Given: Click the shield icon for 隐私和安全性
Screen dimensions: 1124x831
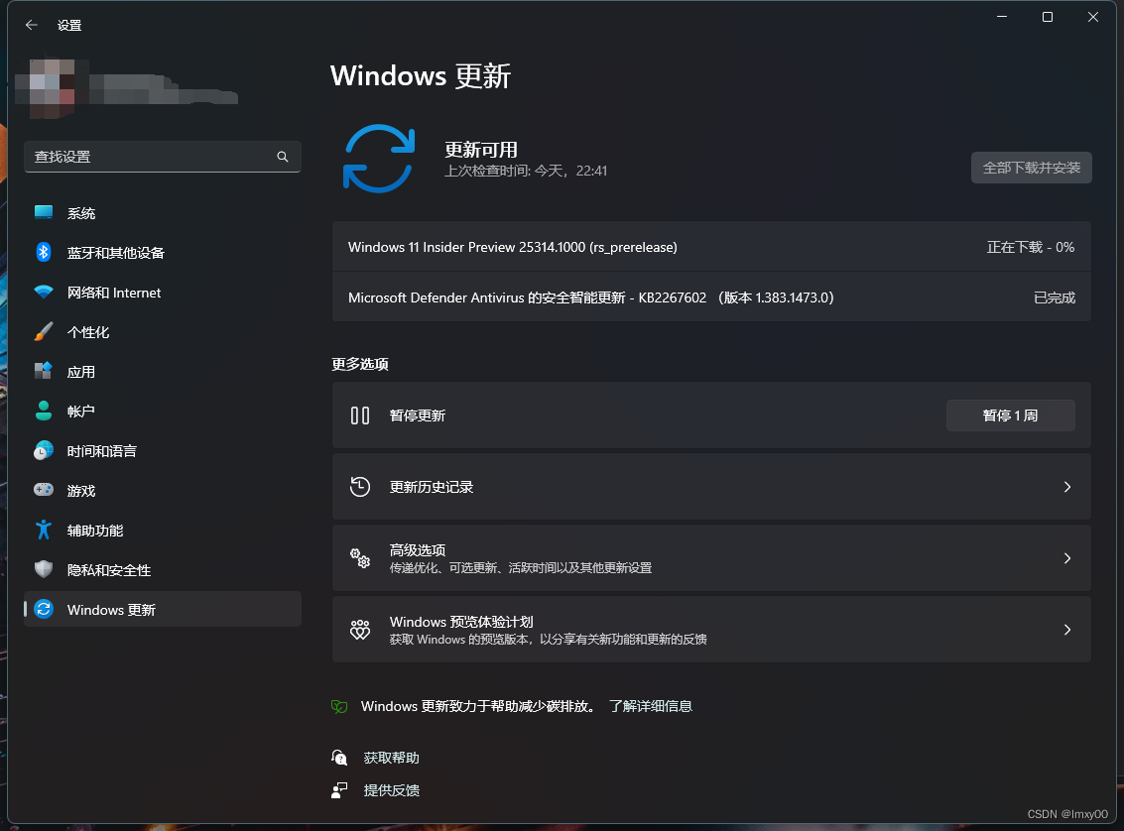Looking at the screenshot, I should point(44,569).
